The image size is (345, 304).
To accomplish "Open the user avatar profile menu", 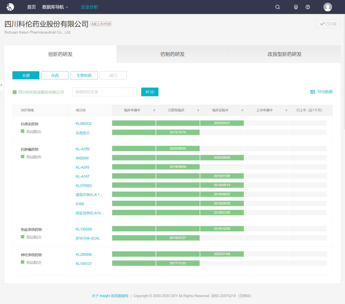I will click(328, 7).
